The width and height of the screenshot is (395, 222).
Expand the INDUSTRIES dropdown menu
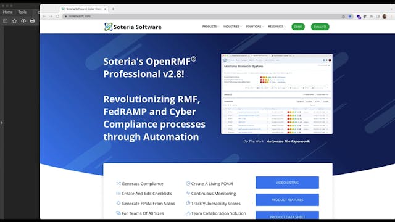(233, 27)
